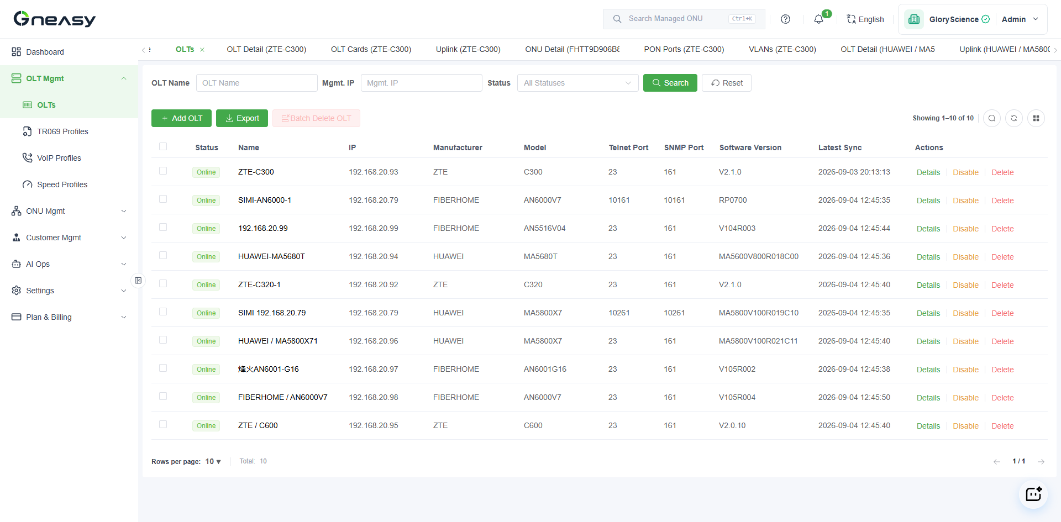The image size is (1061, 522).
Task: Select the HUAWEI-MA5680T row checkbox
Action: (163, 255)
